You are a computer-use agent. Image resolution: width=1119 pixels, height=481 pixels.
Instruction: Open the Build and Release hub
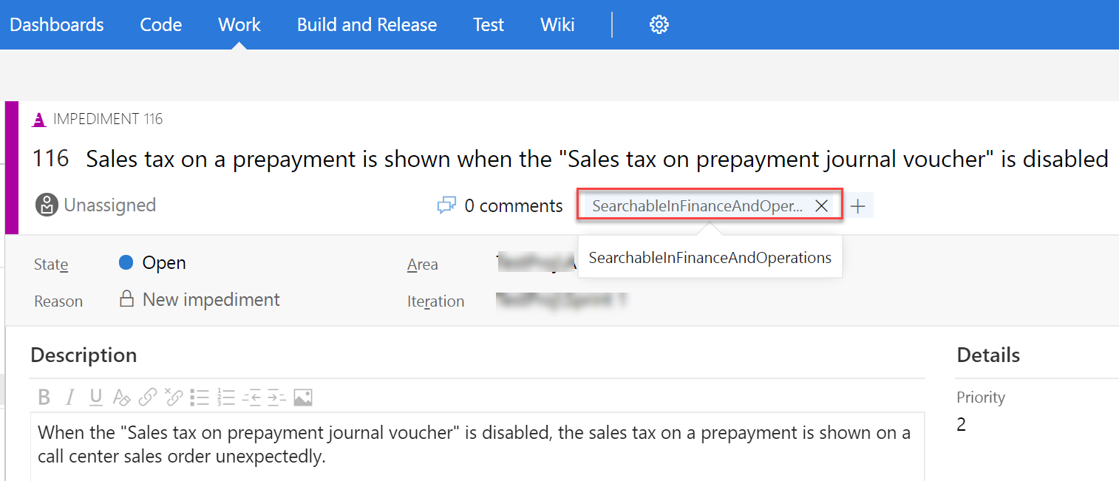tap(367, 24)
